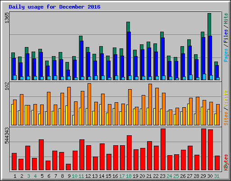Image resolution: width=231 pixels, height=181 pixels.
Task: Click the "102" value on the middle chart axis
Action: click(7, 86)
